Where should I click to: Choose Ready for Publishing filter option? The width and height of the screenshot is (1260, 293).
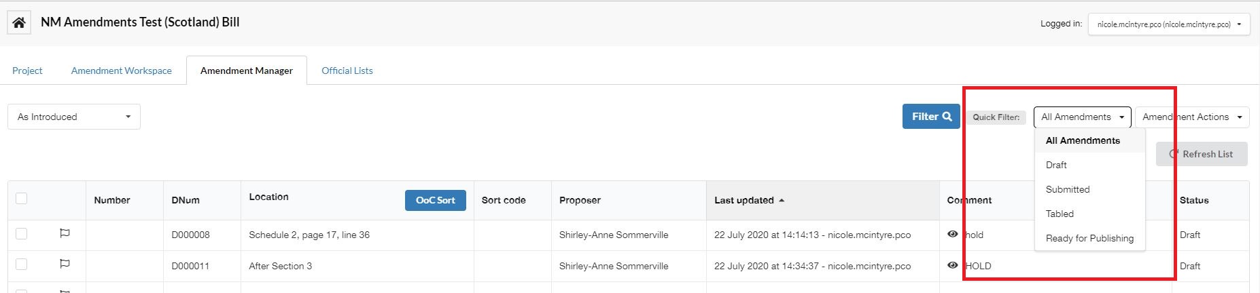(1090, 238)
